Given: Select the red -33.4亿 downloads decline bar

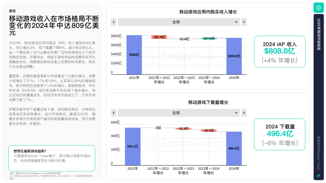Looking at the screenshot, I should [209, 130].
